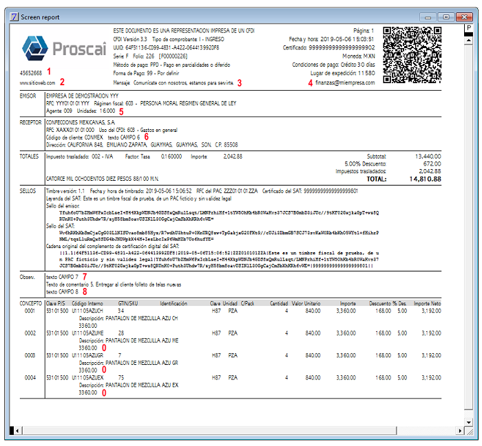Click Forma de Pago 99 line
This screenshot has height=446, width=482.
[x=146, y=74]
